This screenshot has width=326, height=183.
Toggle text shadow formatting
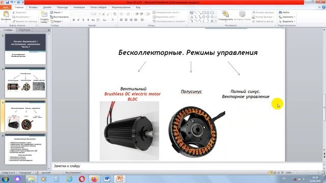coord(88,20)
